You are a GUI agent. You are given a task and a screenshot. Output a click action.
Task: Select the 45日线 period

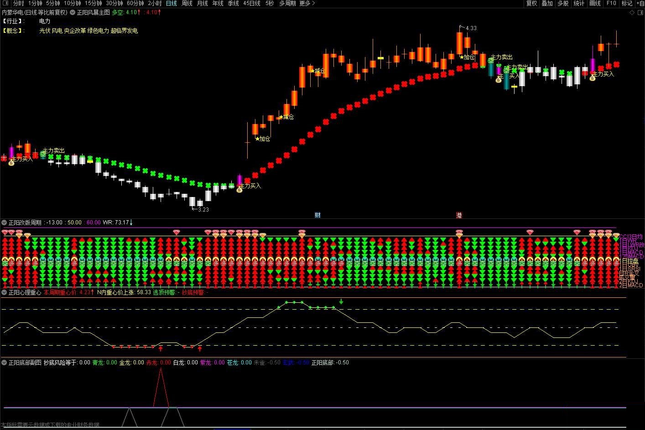point(252,3)
